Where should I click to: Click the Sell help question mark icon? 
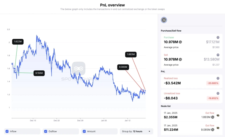(x=218, y=55)
